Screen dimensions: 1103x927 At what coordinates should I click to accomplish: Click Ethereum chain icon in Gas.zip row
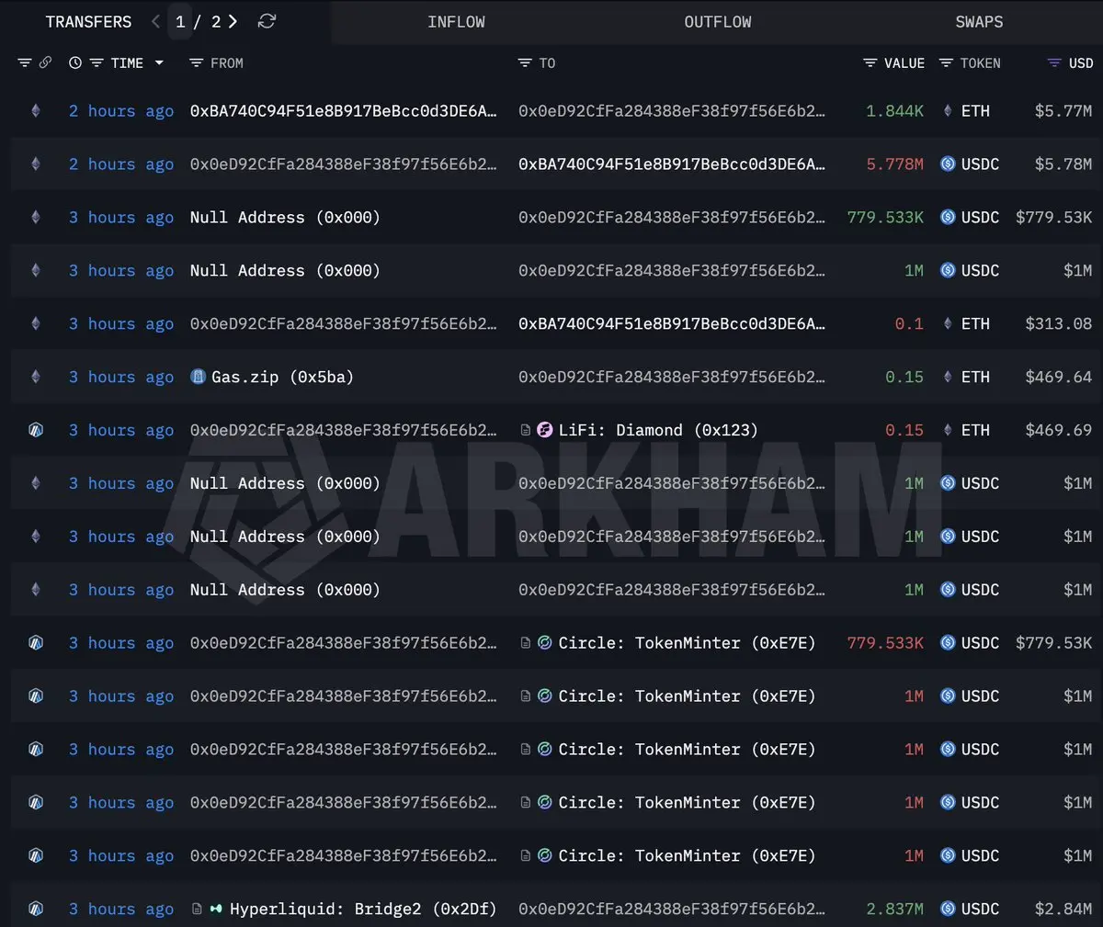point(36,377)
